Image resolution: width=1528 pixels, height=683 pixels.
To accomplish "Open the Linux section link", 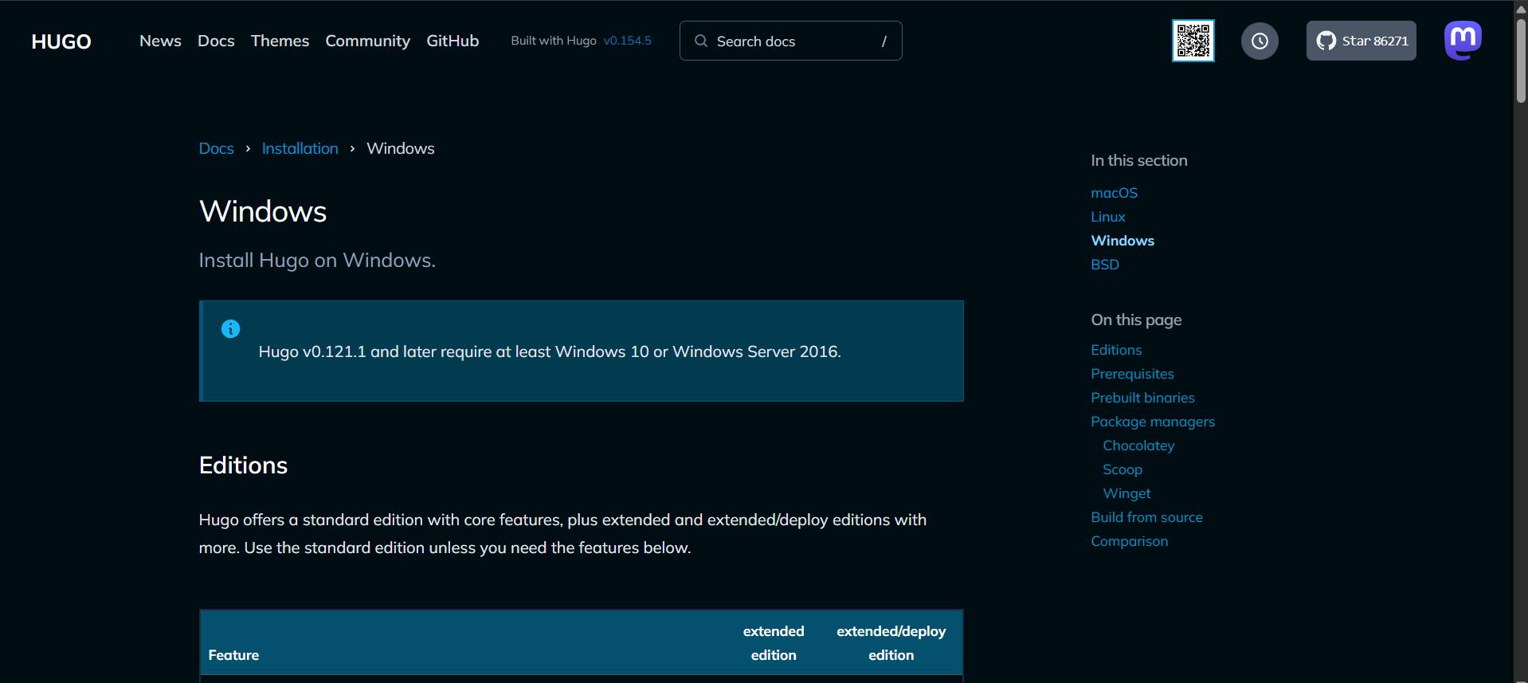I will [x=1107, y=217].
